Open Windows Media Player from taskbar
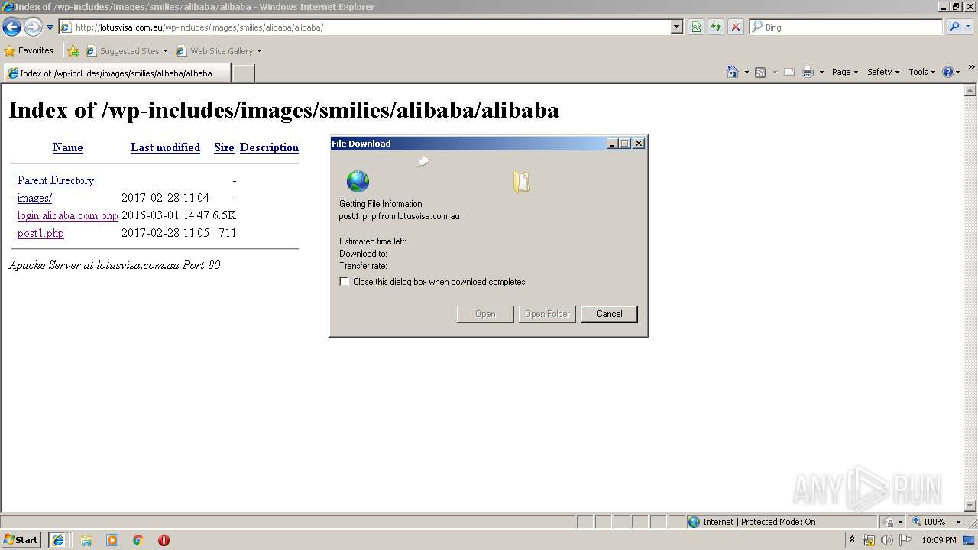This screenshot has height=550, width=978. [x=112, y=540]
